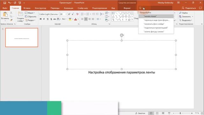Image resolution: width=204 pixels, height=115 pixels.
Task: Copy selection to clipboard
Action: (11, 16)
